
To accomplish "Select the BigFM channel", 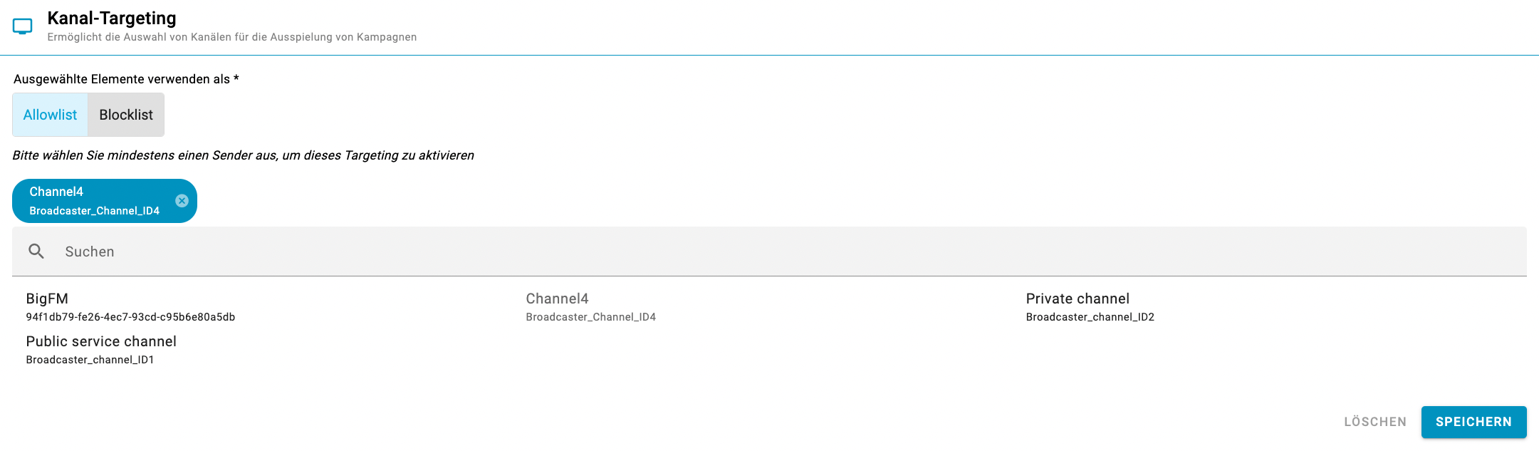I will point(47,299).
